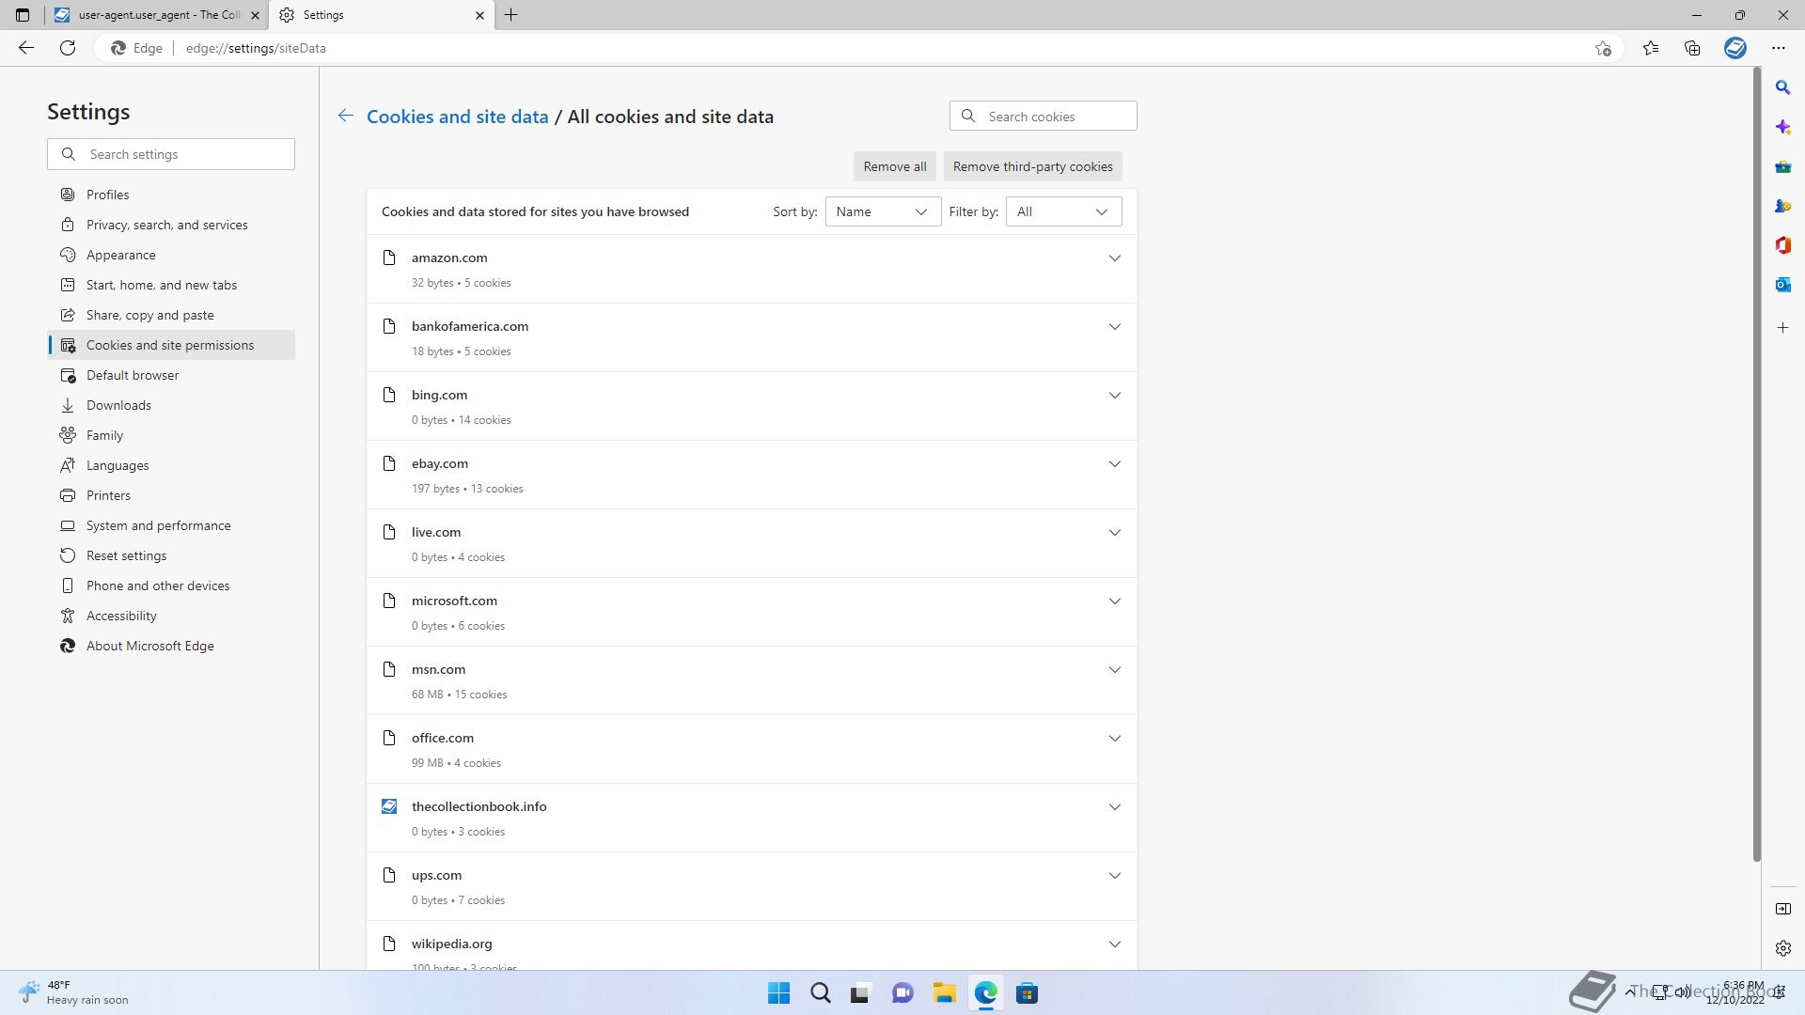Screen dimensions: 1805x1015
Task: Open Privacy, search, and services section
Action: pos(171,225)
